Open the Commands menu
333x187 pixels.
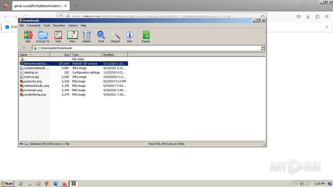pyautogui.click(x=34, y=25)
